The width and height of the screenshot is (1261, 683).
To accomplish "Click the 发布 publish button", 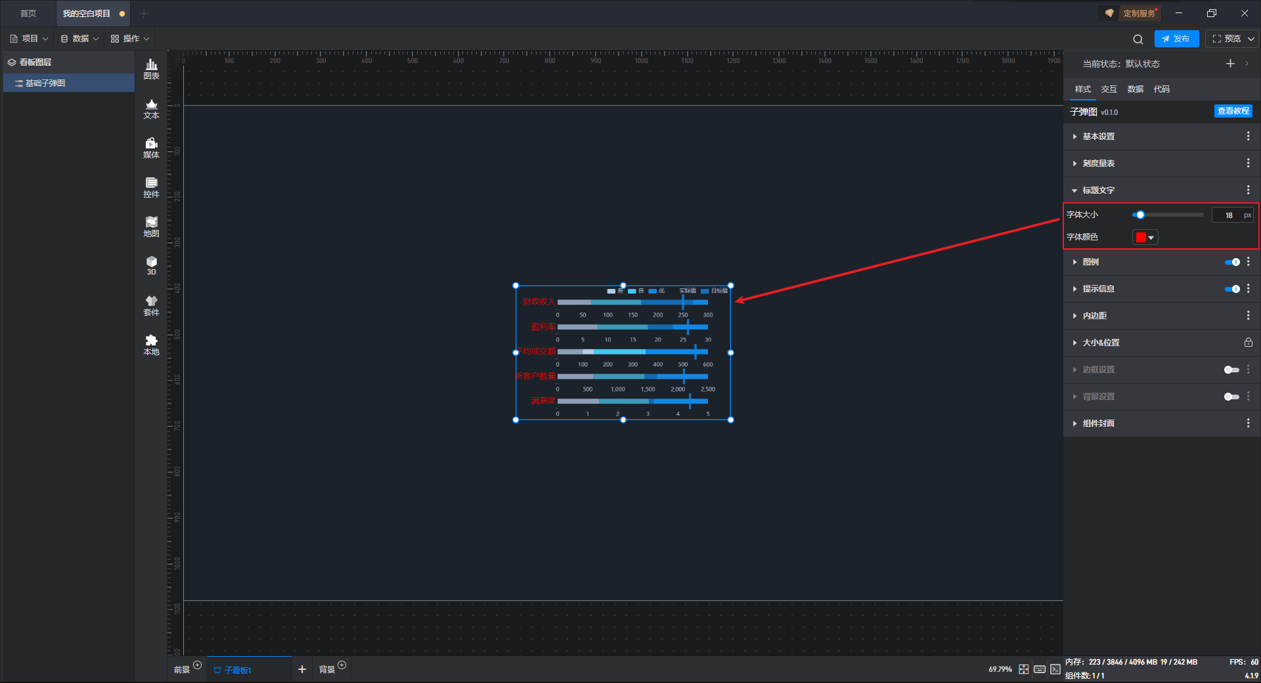I will [1176, 39].
